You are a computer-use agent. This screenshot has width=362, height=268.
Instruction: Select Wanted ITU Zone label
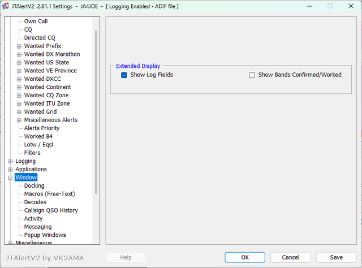pyautogui.click(x=47, y=103)
